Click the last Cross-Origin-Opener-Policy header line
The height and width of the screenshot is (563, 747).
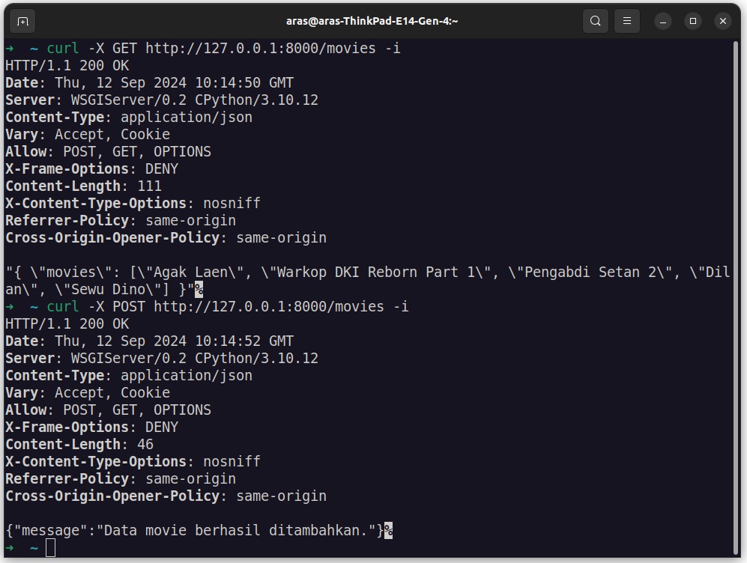click(166, 496)
